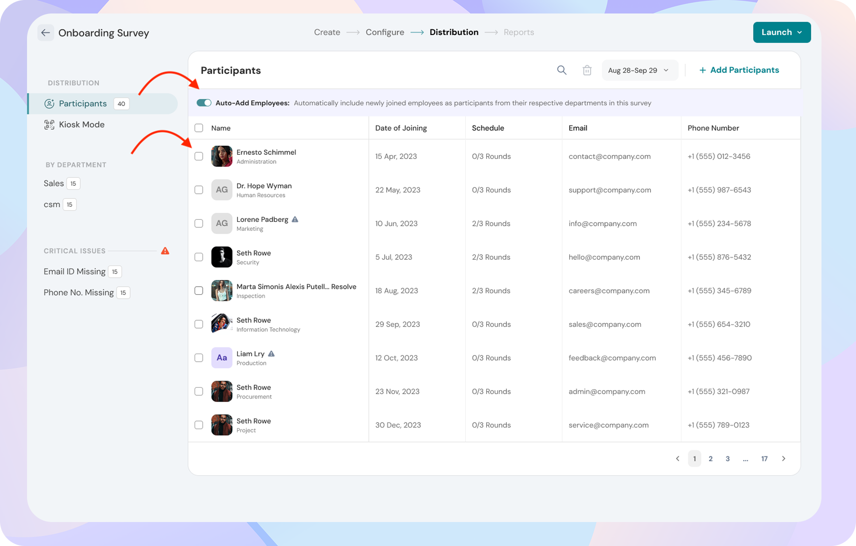This screenshot has width=856, height=546.
Task: Filter by Sales department
Action: pyautogui.click(x=62, y=183)
